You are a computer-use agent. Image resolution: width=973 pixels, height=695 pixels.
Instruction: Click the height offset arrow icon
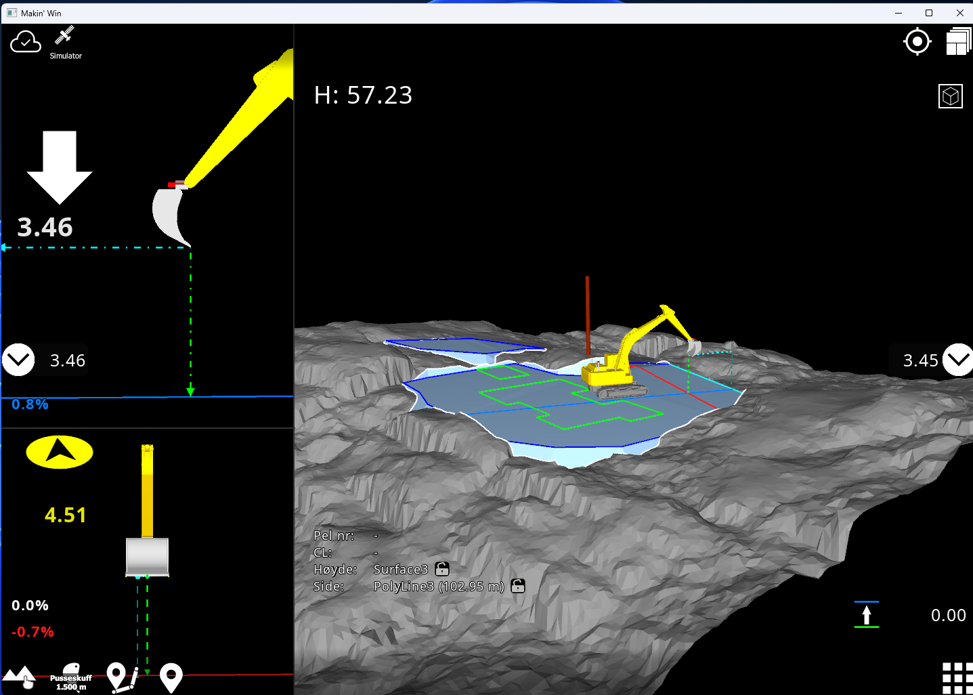click(x=866, y=615)
